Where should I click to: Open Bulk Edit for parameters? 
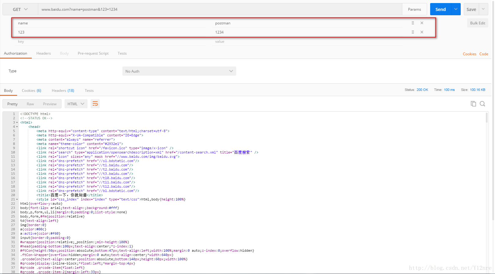pyautogui.click(x=478, y=23)
